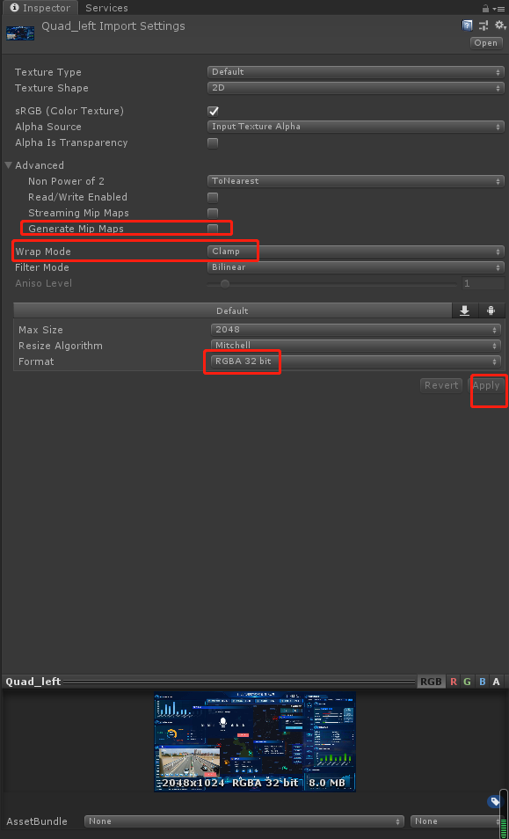Toggle the Alpha channel in the preview
The width and height of the screenshot is (509, 839).
coord(496,681)
